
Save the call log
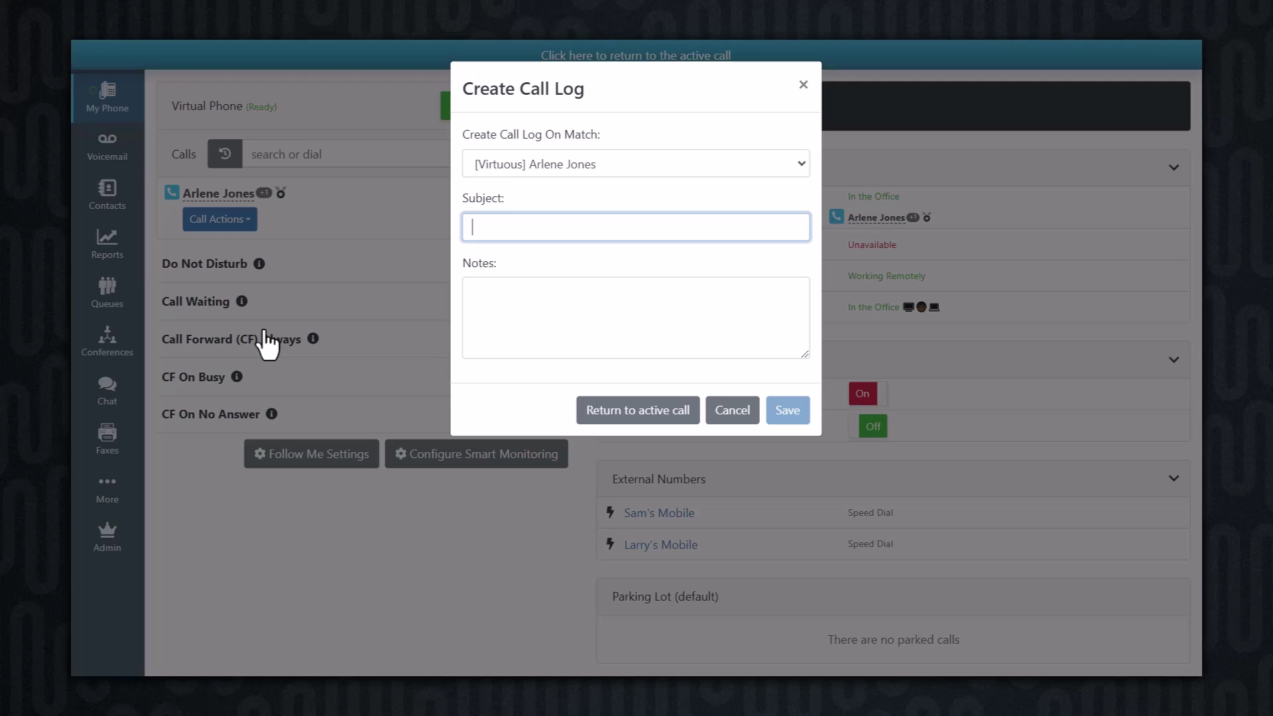point(787,410)
